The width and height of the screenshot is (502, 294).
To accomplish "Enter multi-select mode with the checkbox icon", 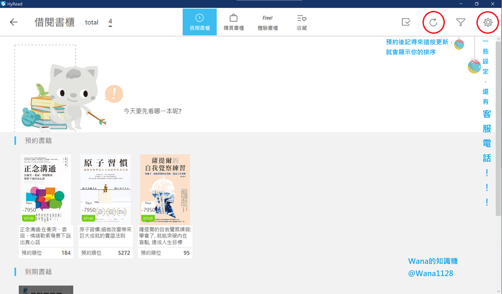I will 406,22.
